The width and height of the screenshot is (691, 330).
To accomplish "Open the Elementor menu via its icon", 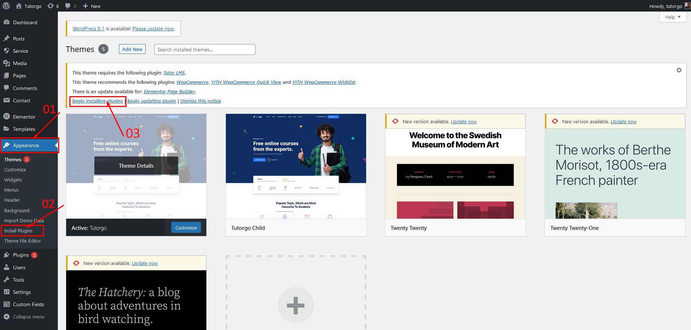I will click(x=7, y=116).
